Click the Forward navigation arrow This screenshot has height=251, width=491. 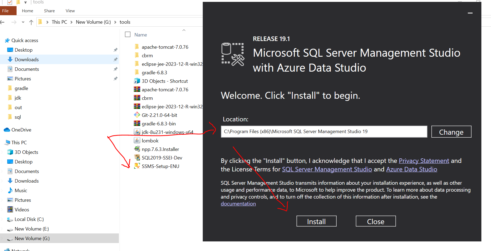(14, 22)
